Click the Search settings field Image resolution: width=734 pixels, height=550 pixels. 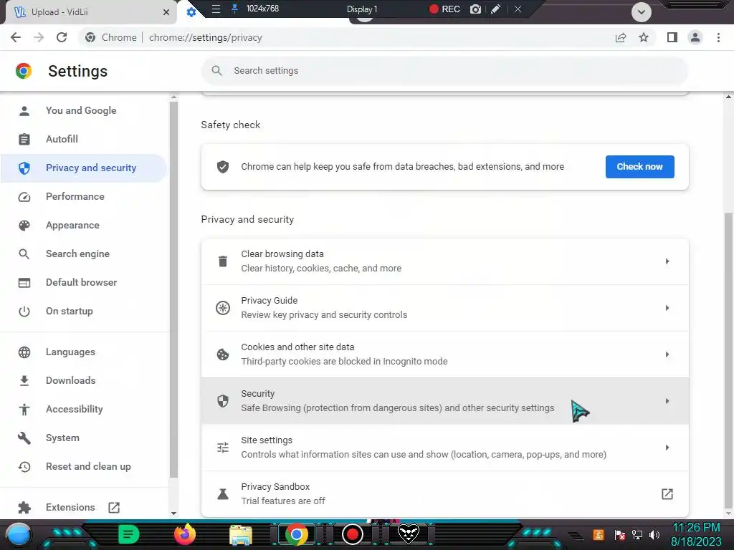444,71
